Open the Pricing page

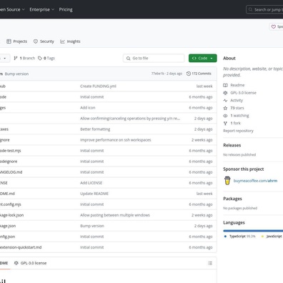(66, 9)
